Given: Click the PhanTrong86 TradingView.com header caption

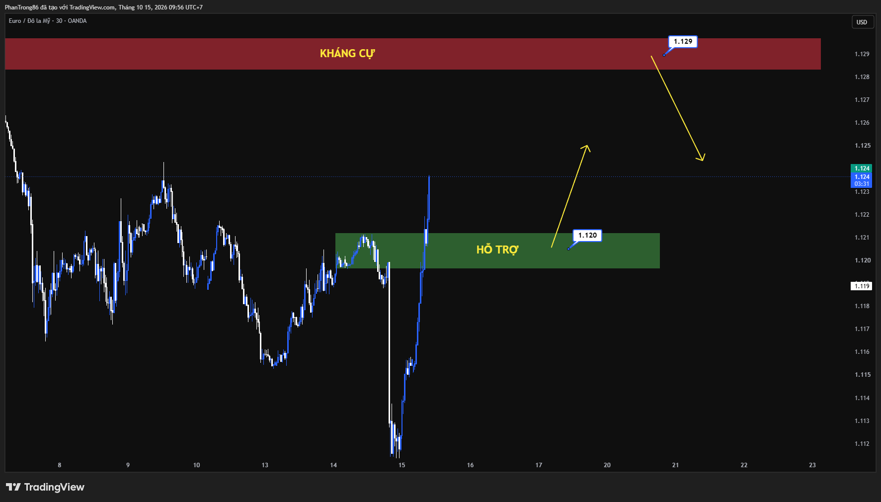Looking at the screenshot, I should pos(104,7).
